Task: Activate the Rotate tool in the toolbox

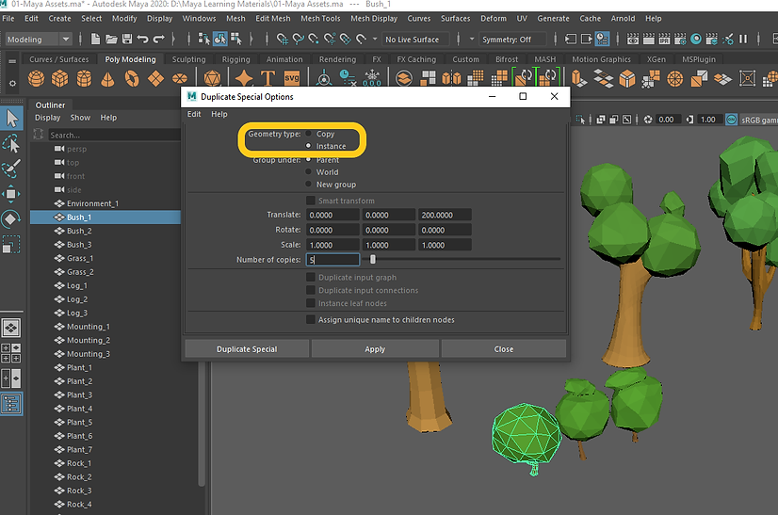Action: pyautogui.click(x=12, y=218)
